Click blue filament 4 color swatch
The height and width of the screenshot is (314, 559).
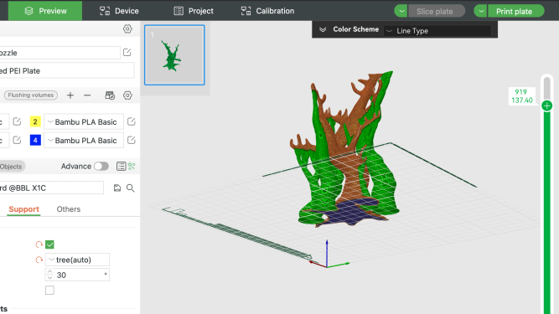point(35,141)
